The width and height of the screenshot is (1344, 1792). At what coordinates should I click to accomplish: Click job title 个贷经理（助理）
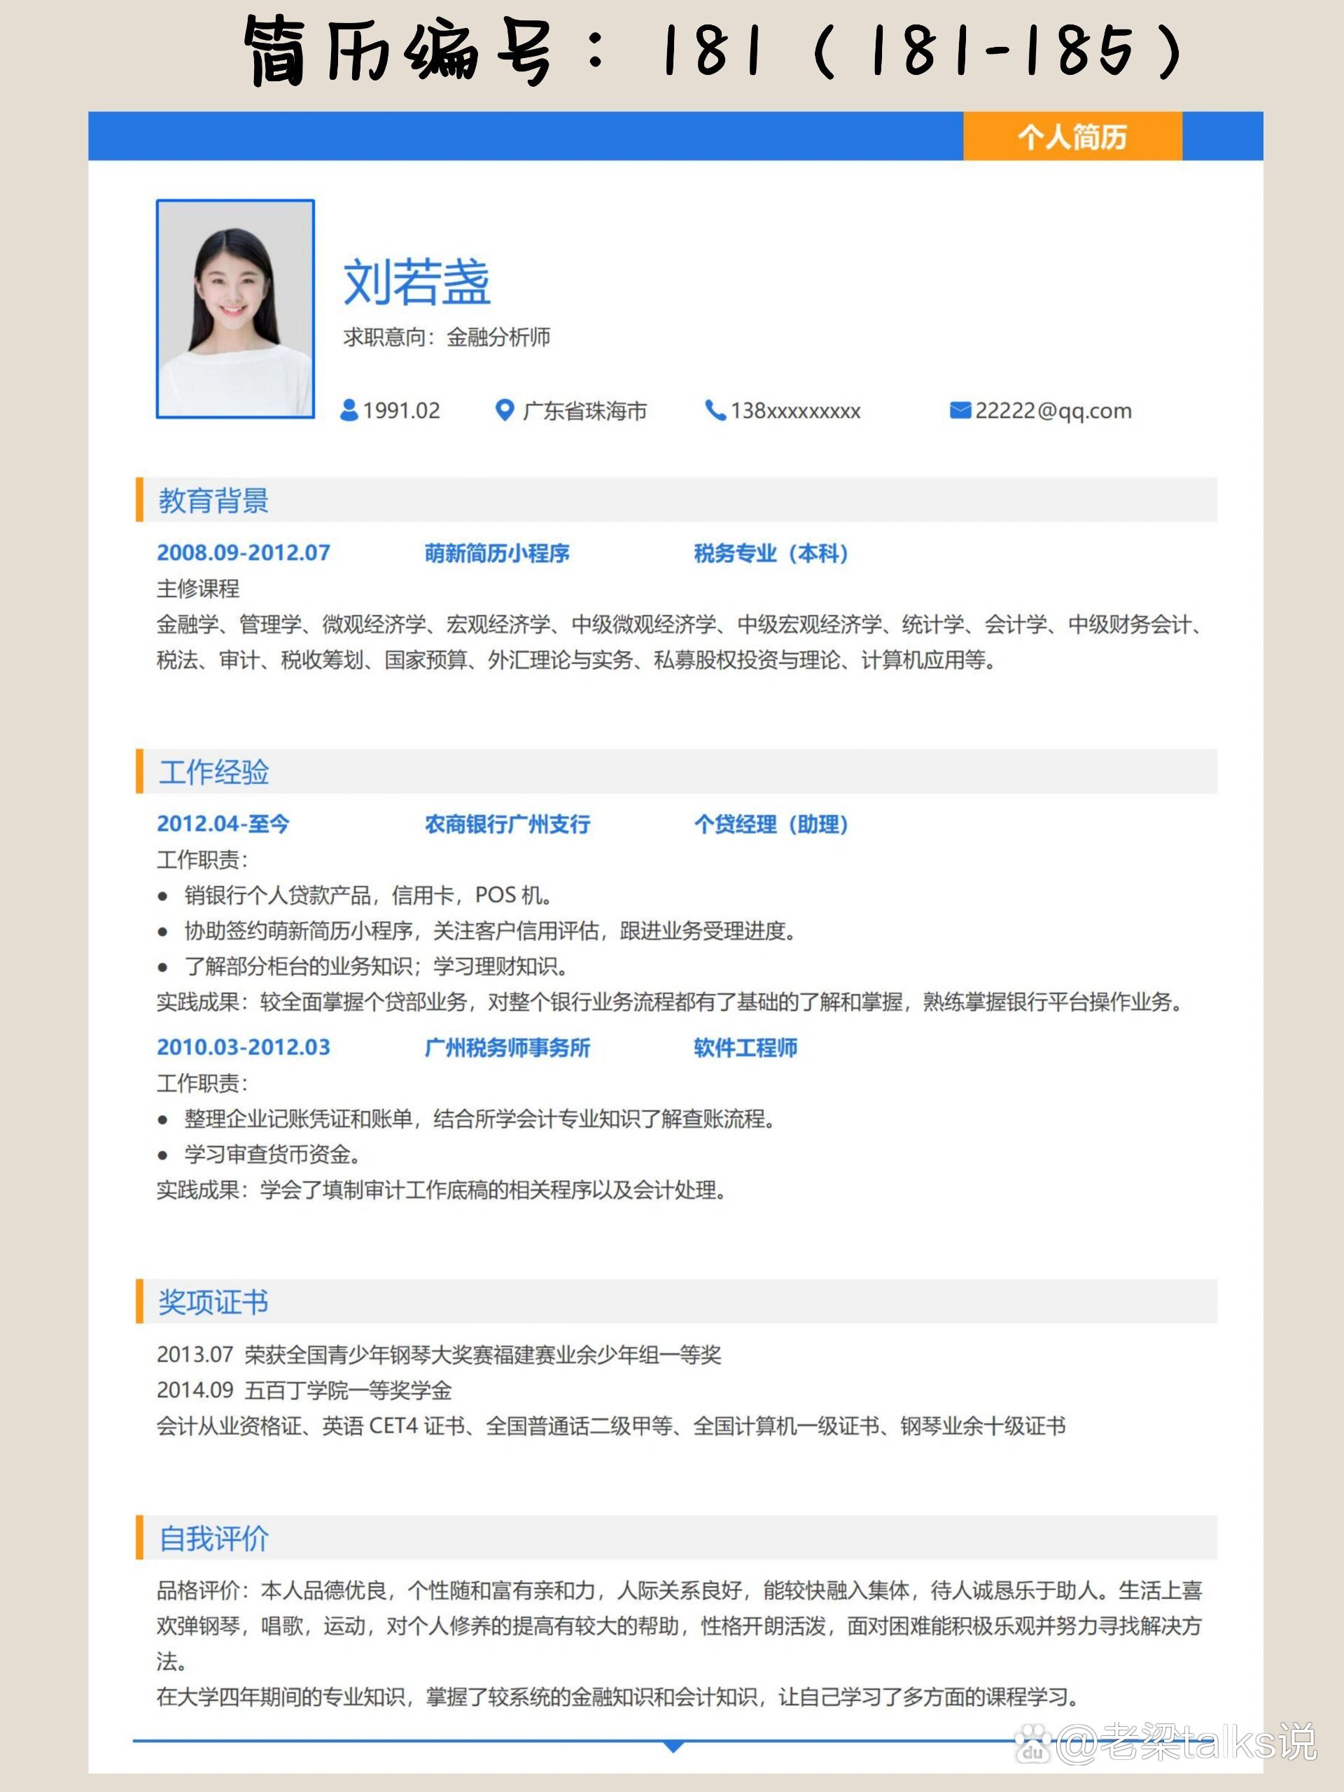[771, 824]
